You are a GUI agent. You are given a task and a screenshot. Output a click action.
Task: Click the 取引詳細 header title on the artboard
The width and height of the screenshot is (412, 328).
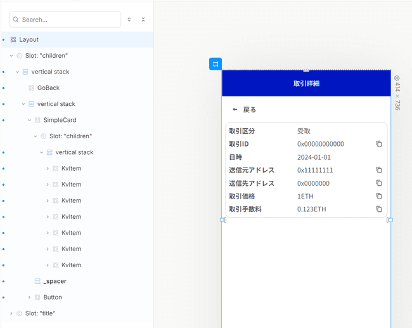306,84
